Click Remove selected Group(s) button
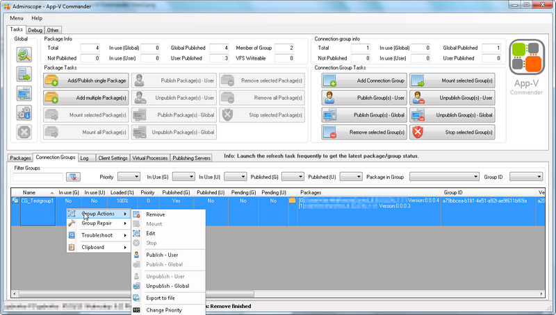Screen dimensions: 556x315 [364, 132]
